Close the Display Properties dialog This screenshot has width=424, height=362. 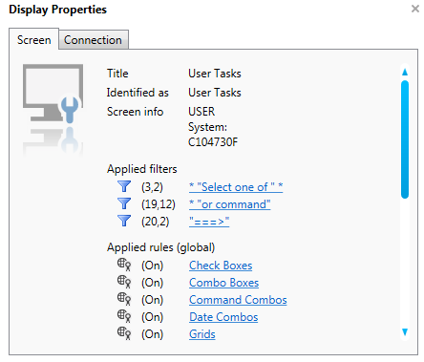click(415, 9)
